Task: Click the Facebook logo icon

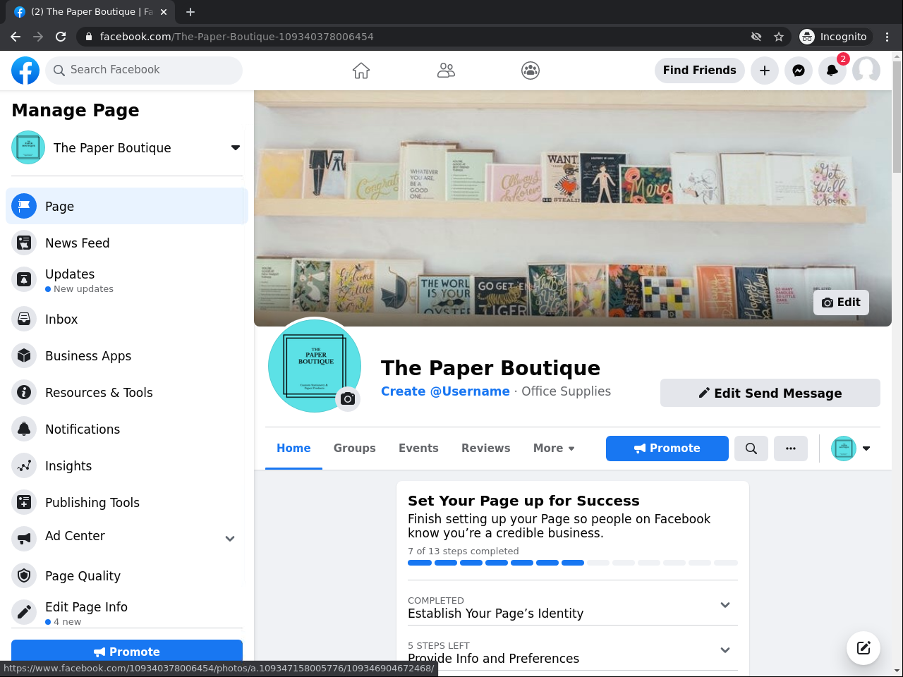Action: pos(25,71)
